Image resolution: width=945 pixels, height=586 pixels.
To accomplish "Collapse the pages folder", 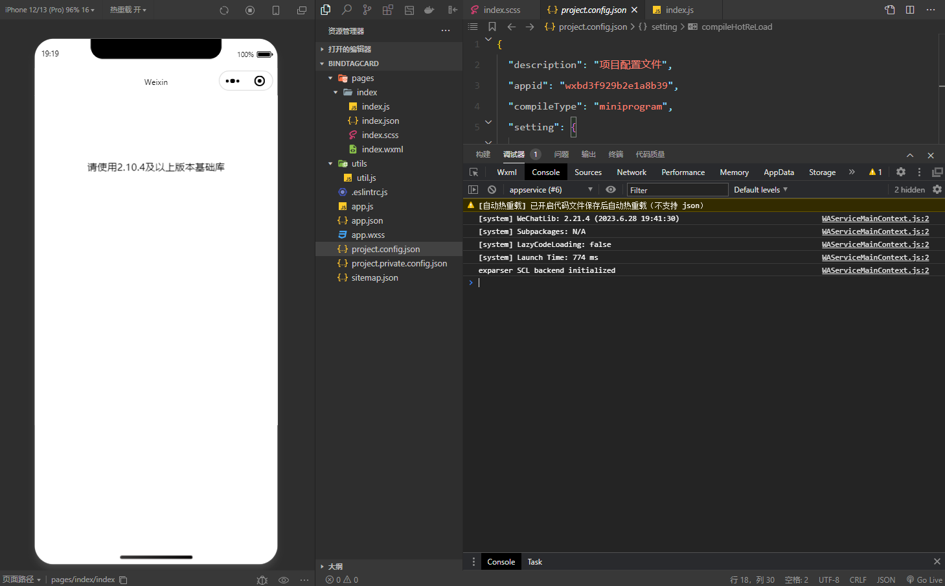I will (x=330, y=78).
